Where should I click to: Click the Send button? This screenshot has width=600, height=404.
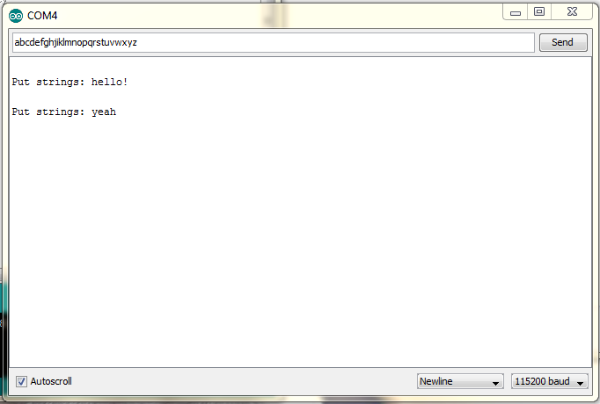click(x=563, y=42)
